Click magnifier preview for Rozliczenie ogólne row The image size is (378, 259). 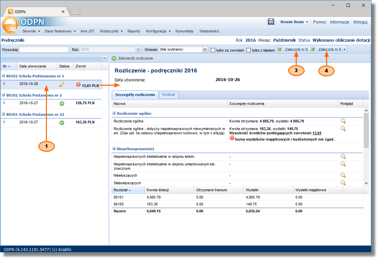[x=343, y=121]
